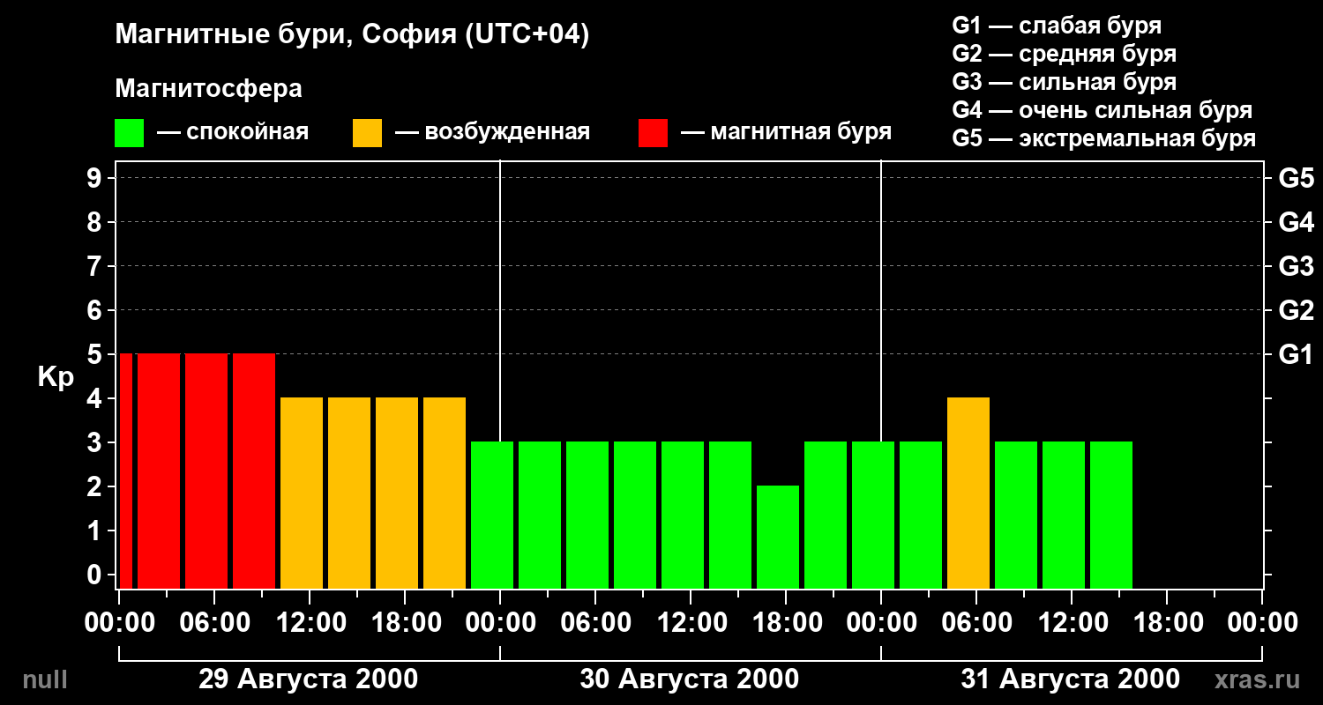
Task: Click the red 'магнитная буря' legend swatch
Action: click(x=653, y=133)
